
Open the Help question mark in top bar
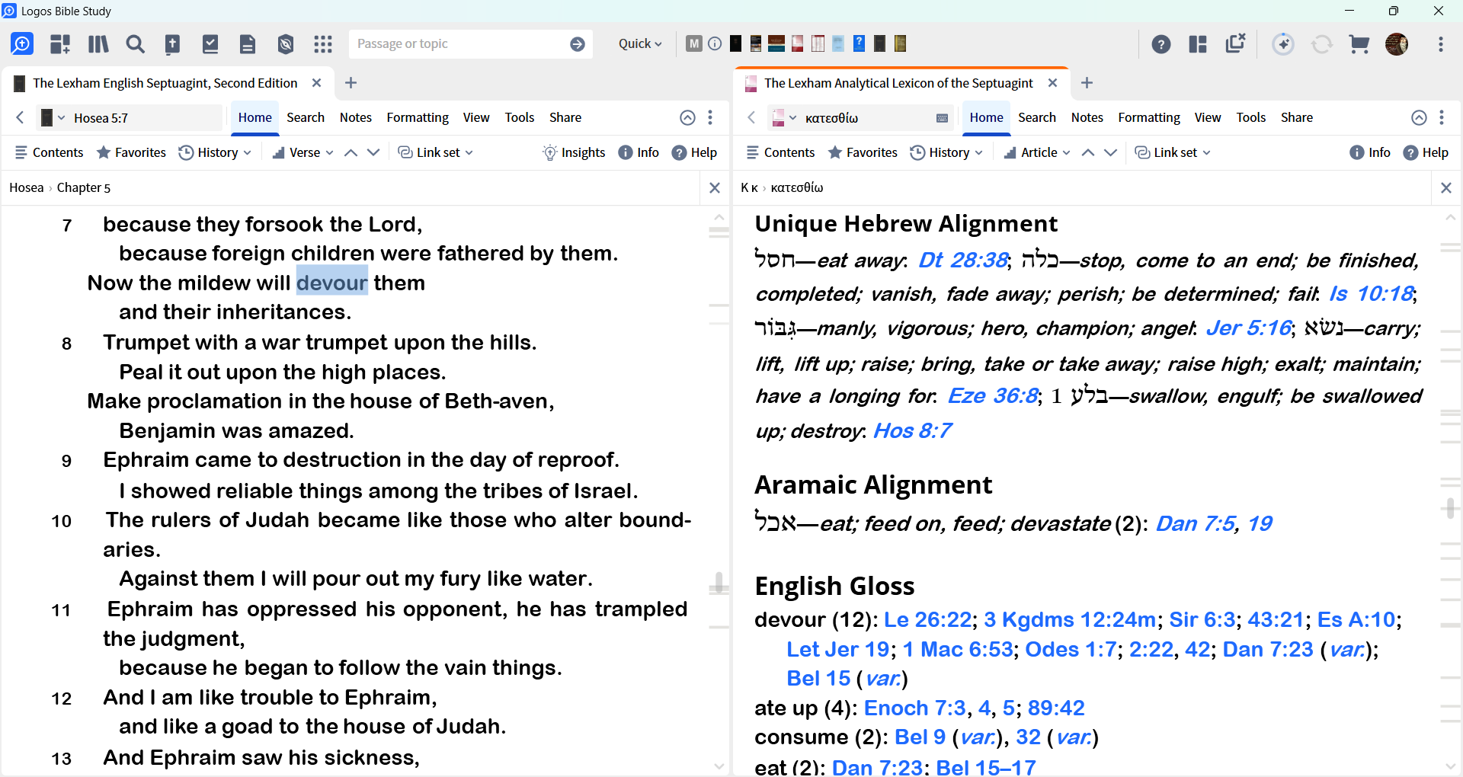(1161, 44)
